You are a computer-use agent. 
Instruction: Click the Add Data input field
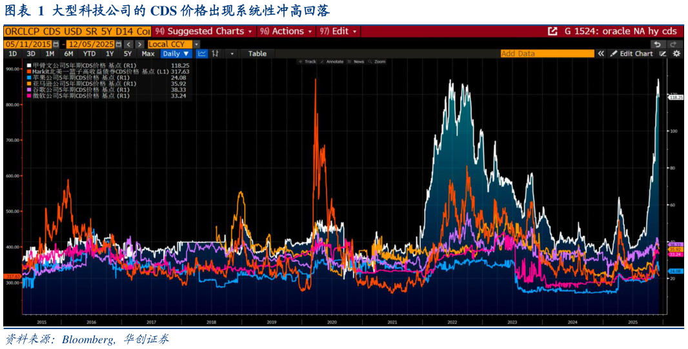[x=547, y=54]
